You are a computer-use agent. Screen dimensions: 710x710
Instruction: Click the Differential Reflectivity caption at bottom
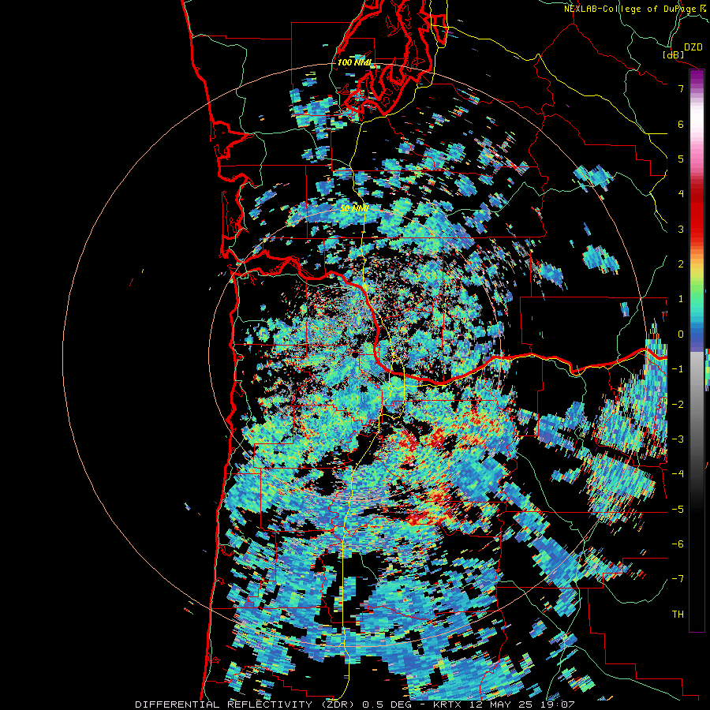coord(355,704)
